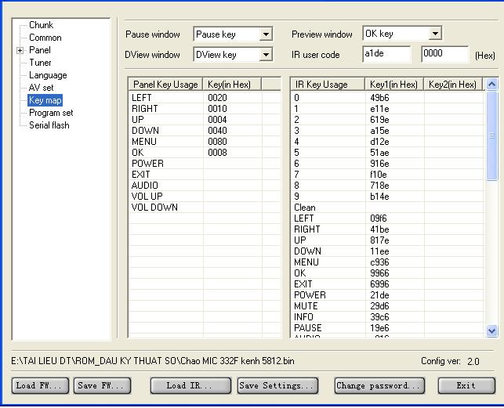Select the UP row in panel keys
504x408 pixels.
(205, 120)
